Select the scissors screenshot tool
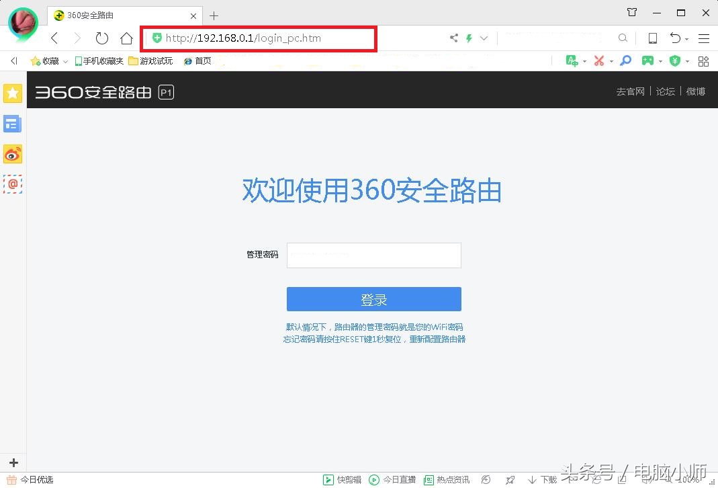The image size is (718, 488). [598, 60]
